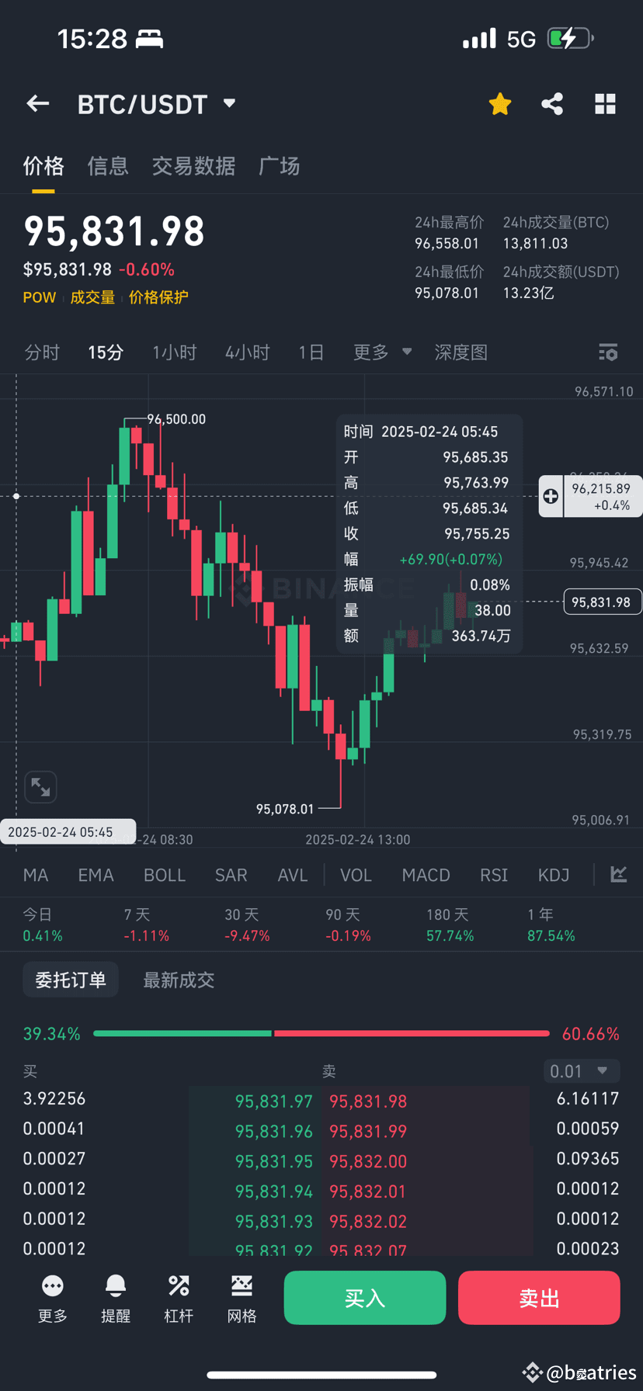Select ask price 95,832.00
The height and width of the screenshot is (1391, 643).
(x=368, y=1161)
